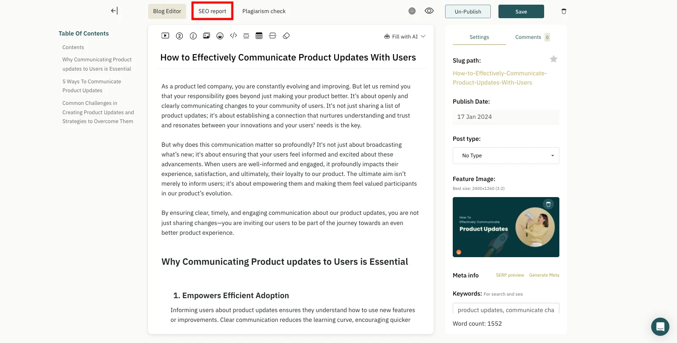This screenshot has width=677, height=343.
Task: Open the emoji picker
Action: click(x=220, y=36)
